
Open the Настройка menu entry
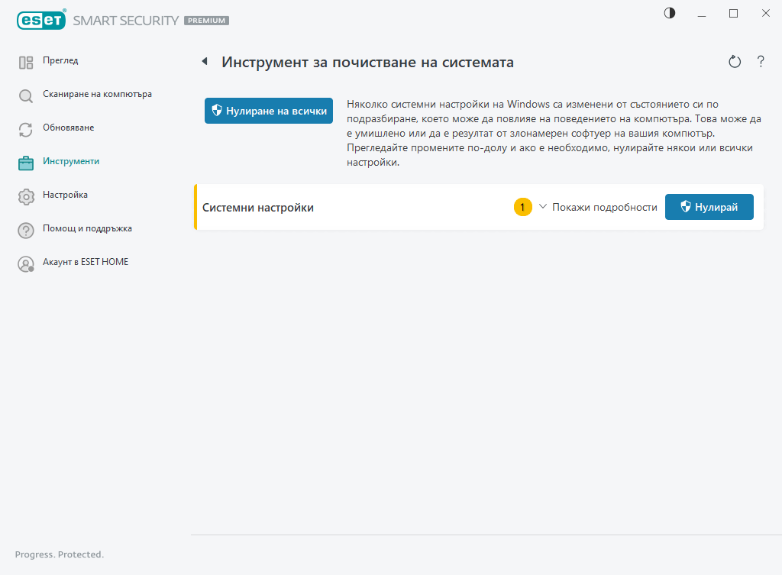66,195
